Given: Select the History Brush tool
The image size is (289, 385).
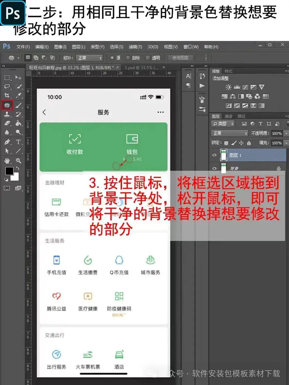Looking at the screenshot, I should (18, 114).
